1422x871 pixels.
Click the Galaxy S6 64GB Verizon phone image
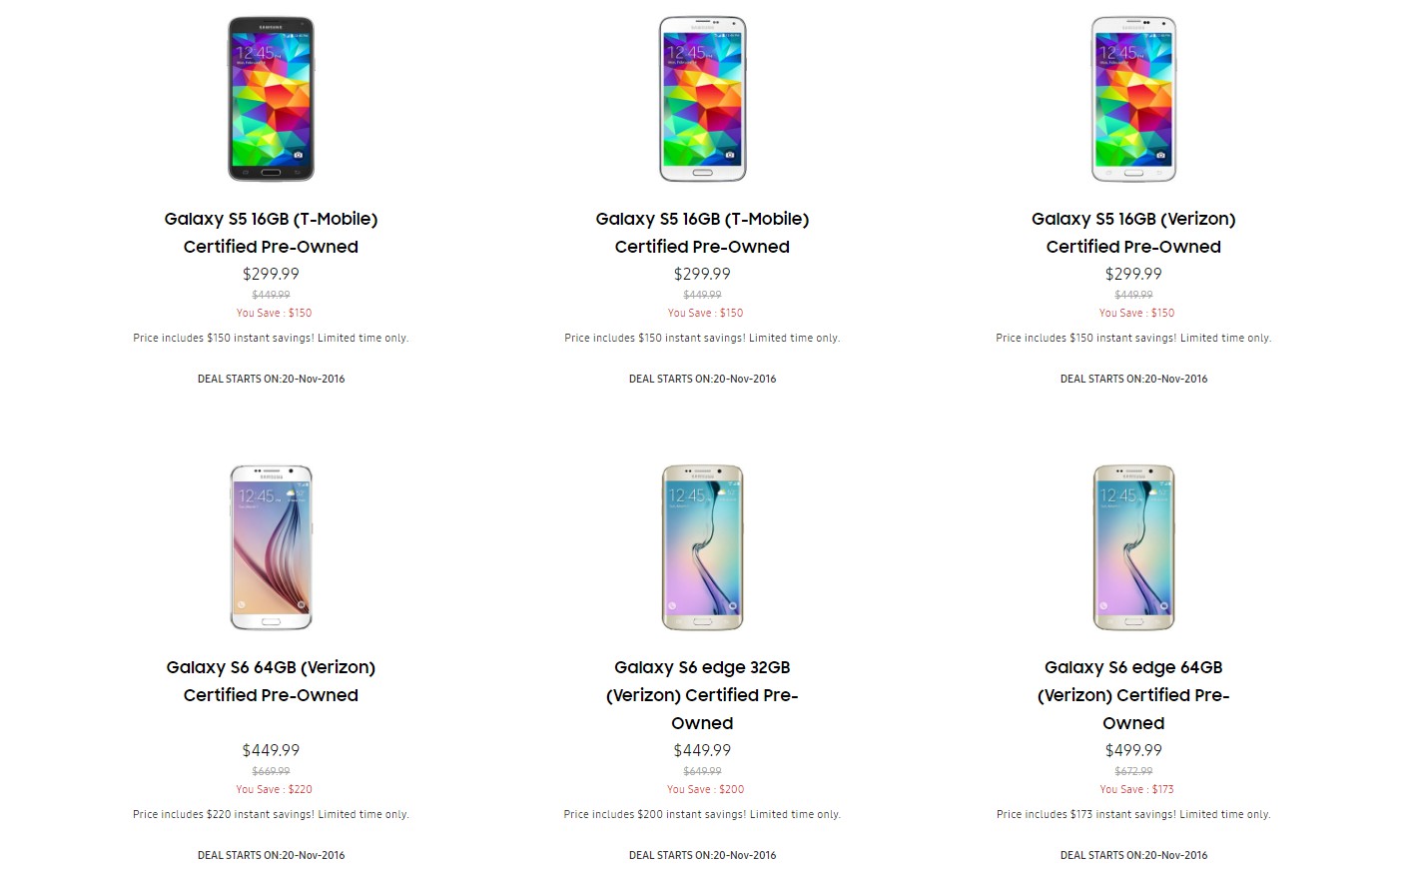coord(271,547)
